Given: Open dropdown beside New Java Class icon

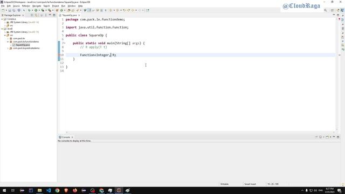Looking at the screenshot, I should point(65,10).
